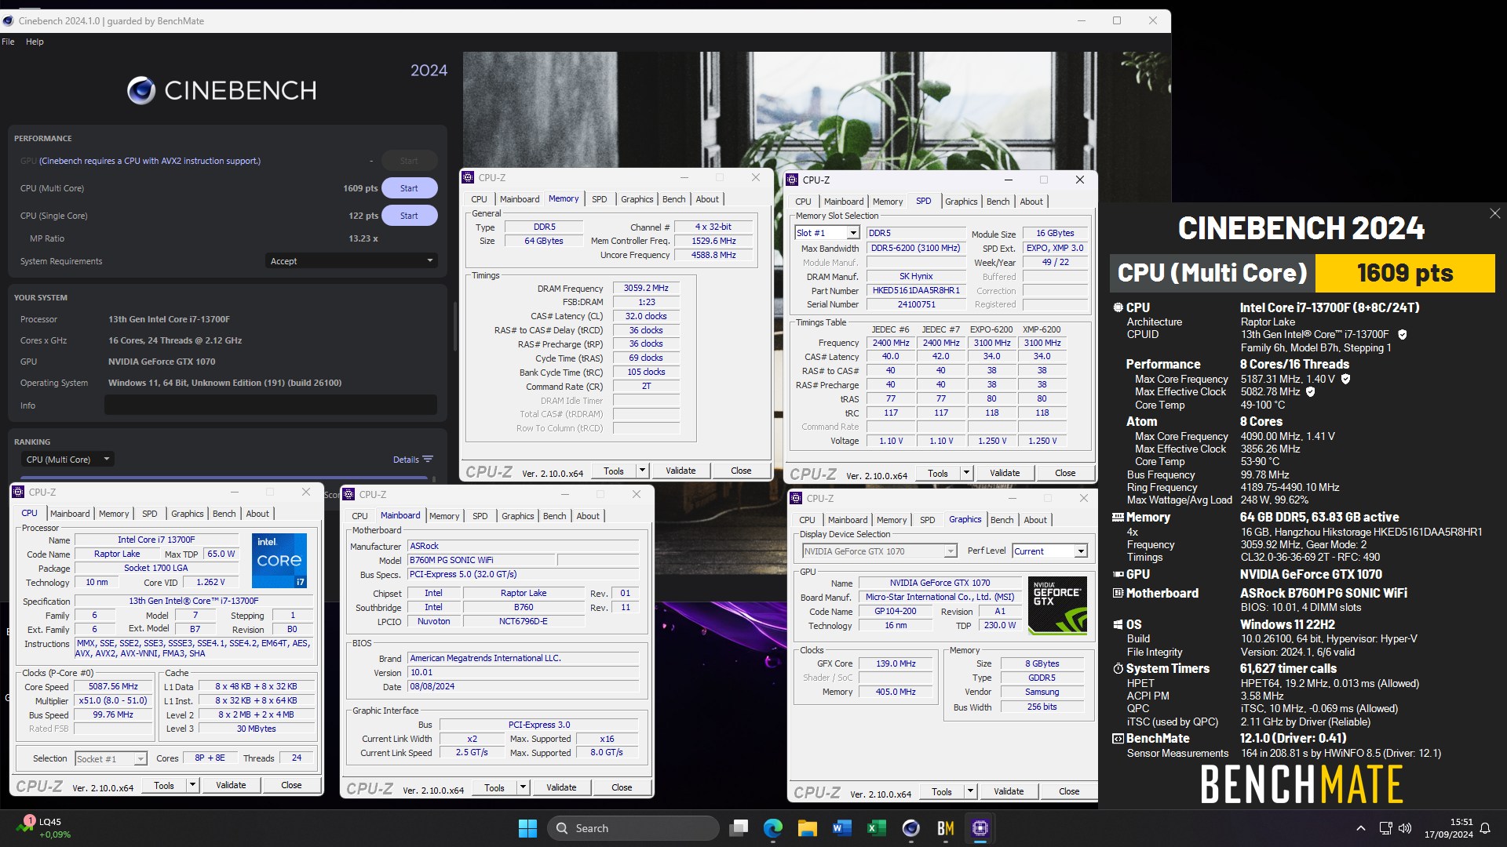Open Word from the taskbar
This screenshot has height=847, width=1507.
pos(842,828)
